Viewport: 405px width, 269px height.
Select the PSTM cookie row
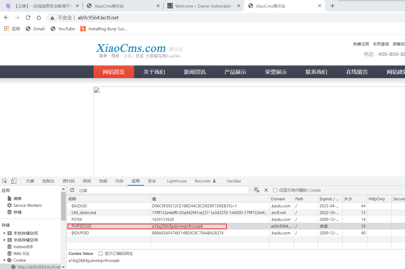click(x=236, y=220)
